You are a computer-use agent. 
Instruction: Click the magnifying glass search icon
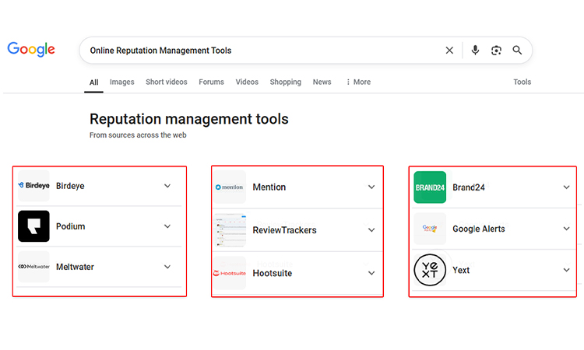(517, 51)
